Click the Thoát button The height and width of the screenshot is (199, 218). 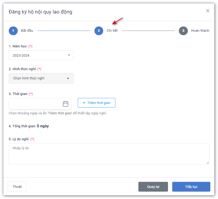[17, 187]
